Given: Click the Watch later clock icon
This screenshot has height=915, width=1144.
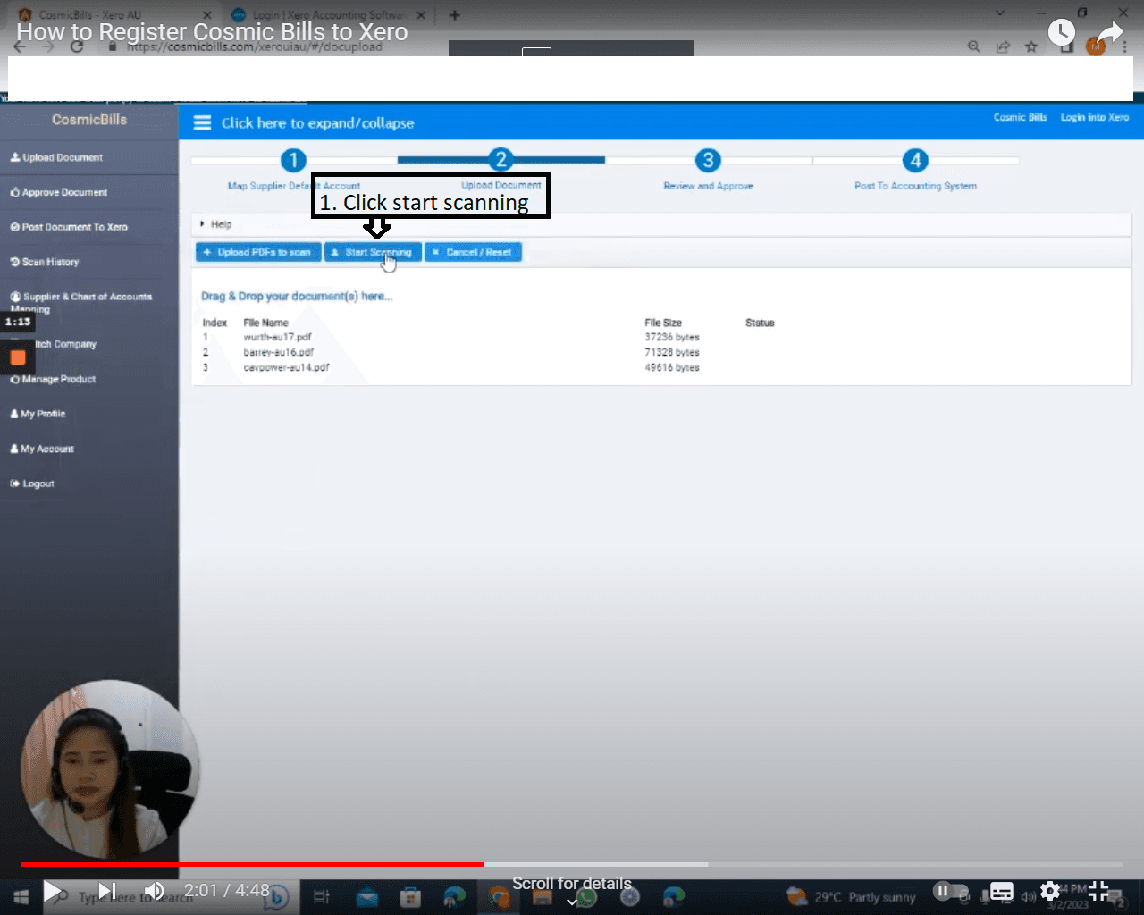Looking at the screenshot, I should tap(1062, 33).
